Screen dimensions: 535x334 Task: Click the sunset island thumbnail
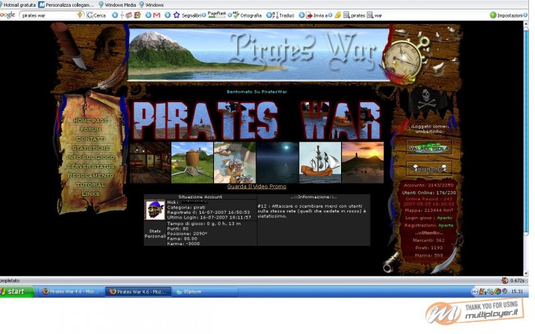point(362,162)
